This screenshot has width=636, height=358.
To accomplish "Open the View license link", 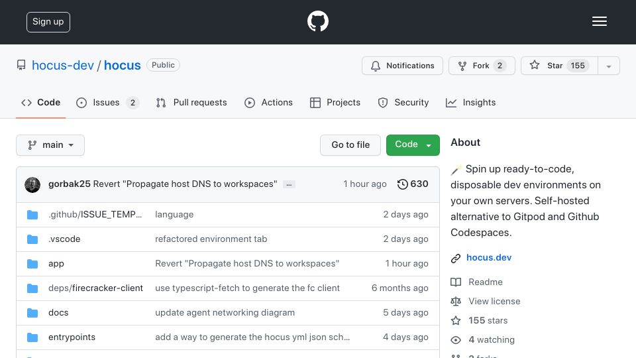I will point(494,301).
